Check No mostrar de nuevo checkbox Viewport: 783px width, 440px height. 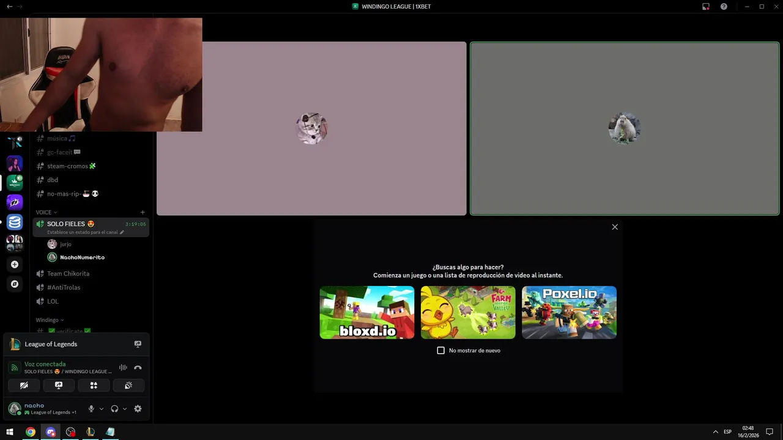coord(440,350)
